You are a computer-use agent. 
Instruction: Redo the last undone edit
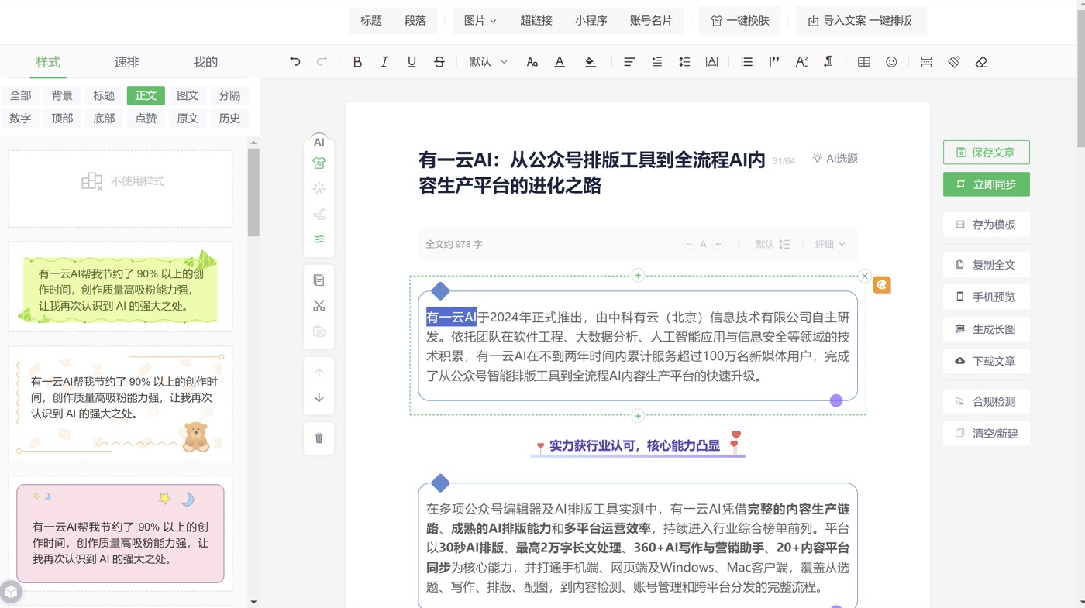322,62
